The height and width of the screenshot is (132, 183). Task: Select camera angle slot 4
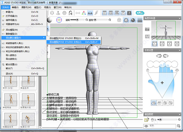pyautogui.click(x=177, y=44)
